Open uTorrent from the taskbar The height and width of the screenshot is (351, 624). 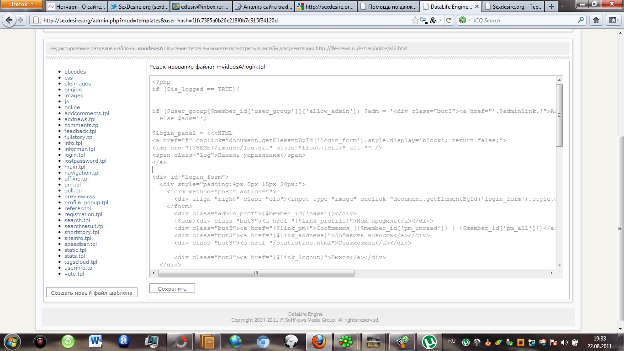(x=429, y=341)
